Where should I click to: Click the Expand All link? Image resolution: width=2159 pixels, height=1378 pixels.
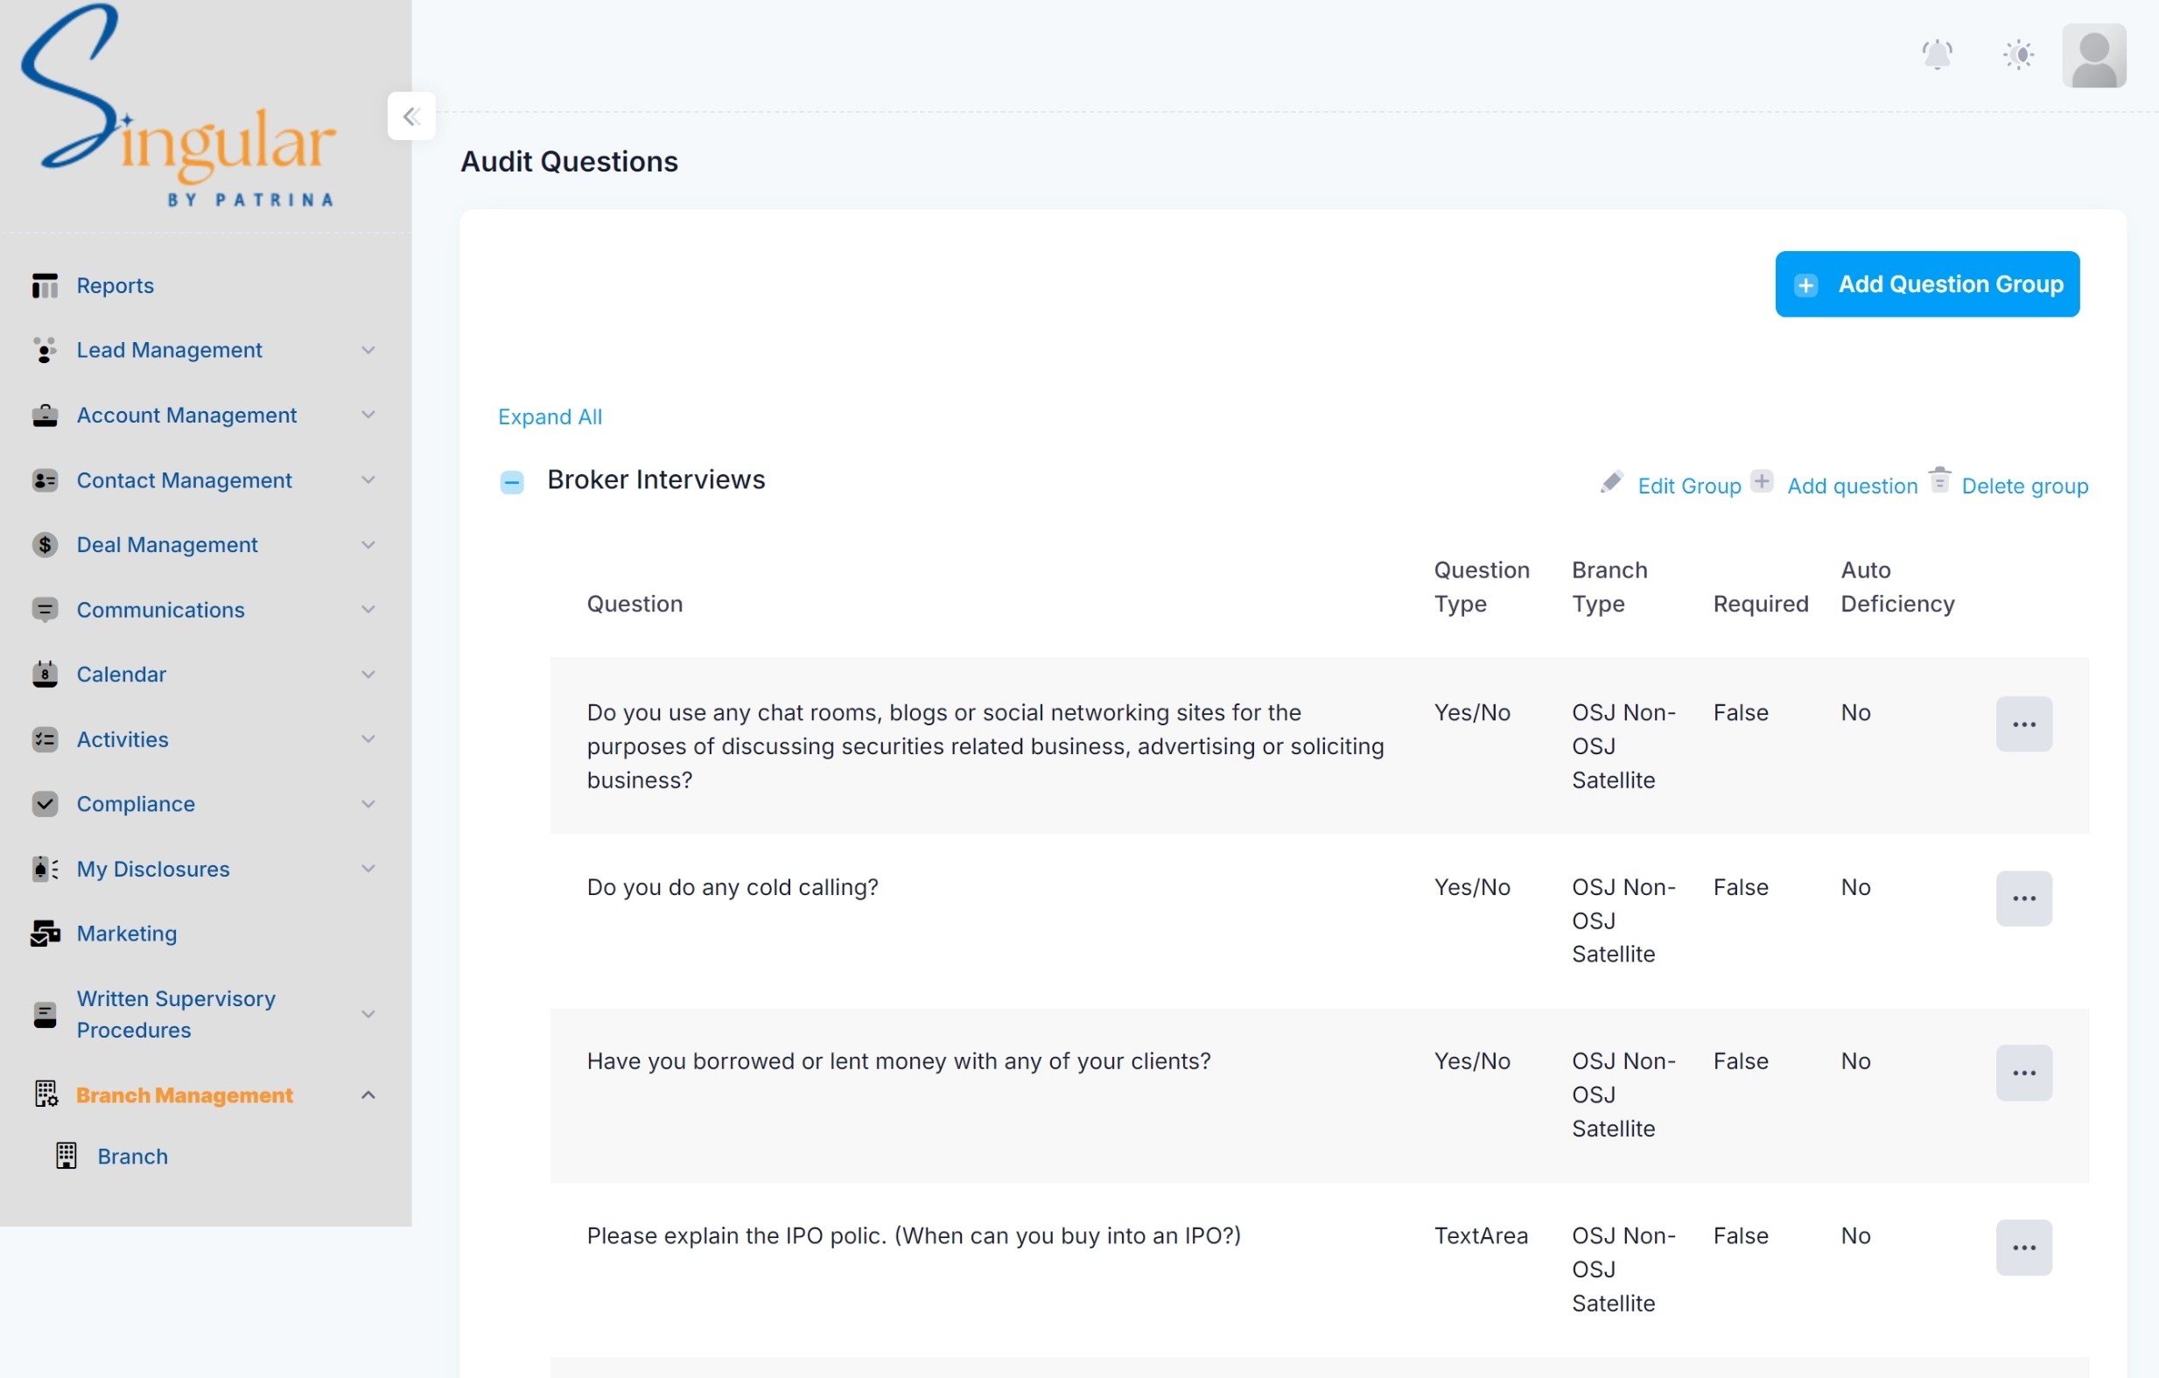[x=550, y=416]
